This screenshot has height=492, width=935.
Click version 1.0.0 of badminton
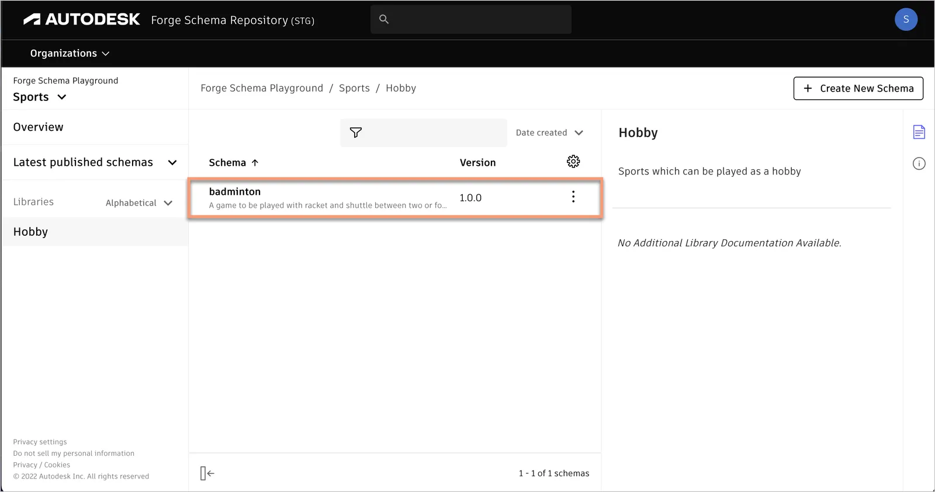[470, 198]
